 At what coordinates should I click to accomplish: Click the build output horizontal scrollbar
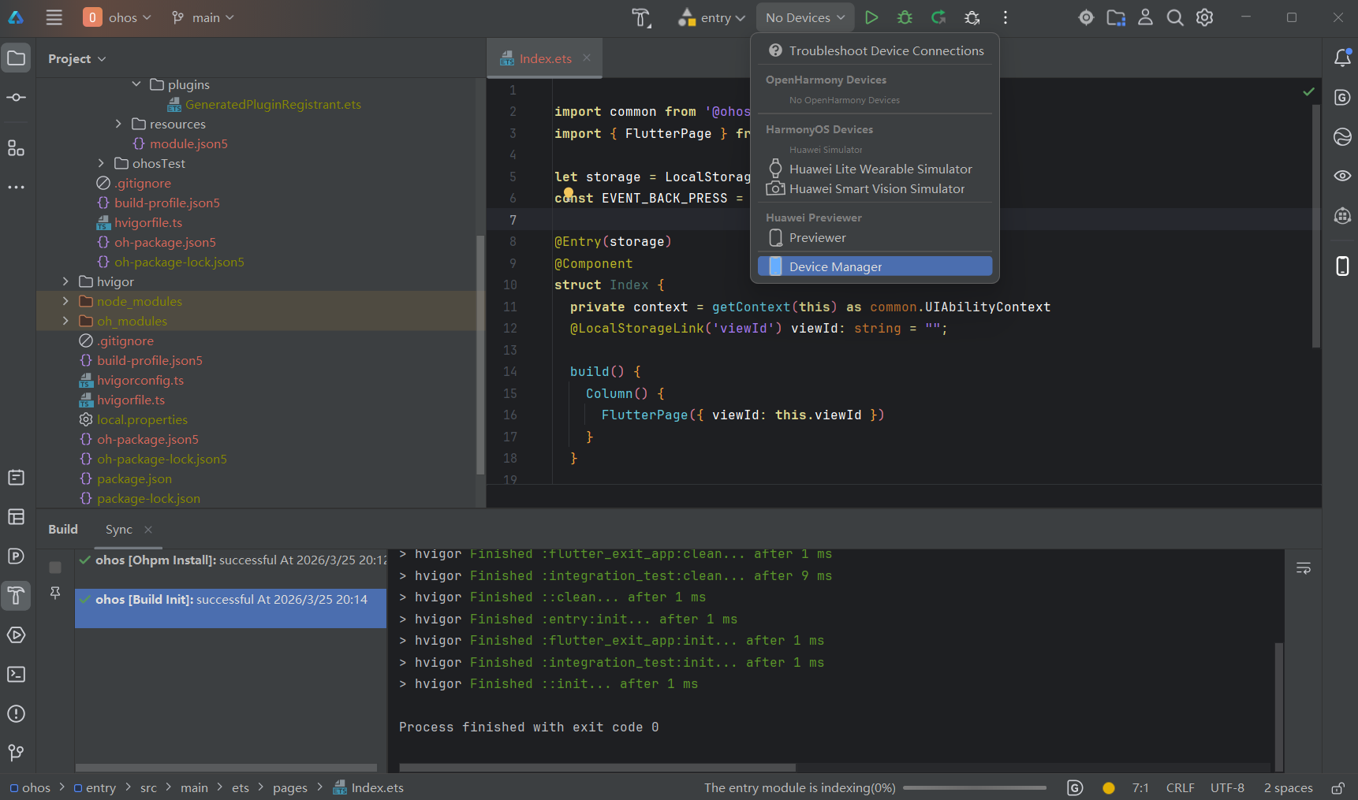click(x=597, y=767)
